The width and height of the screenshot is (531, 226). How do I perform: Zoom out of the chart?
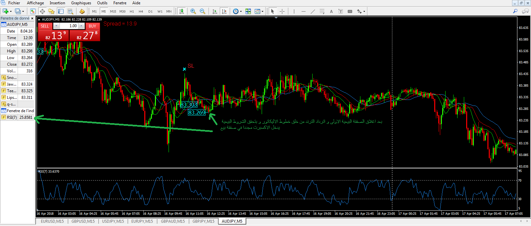[202, 11]
